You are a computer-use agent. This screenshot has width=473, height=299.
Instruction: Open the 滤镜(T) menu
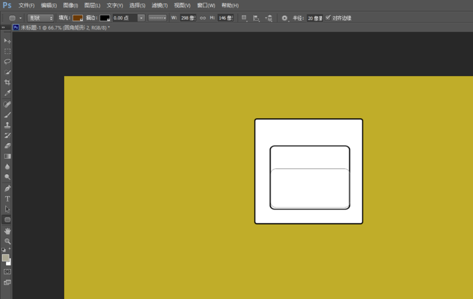158,5
